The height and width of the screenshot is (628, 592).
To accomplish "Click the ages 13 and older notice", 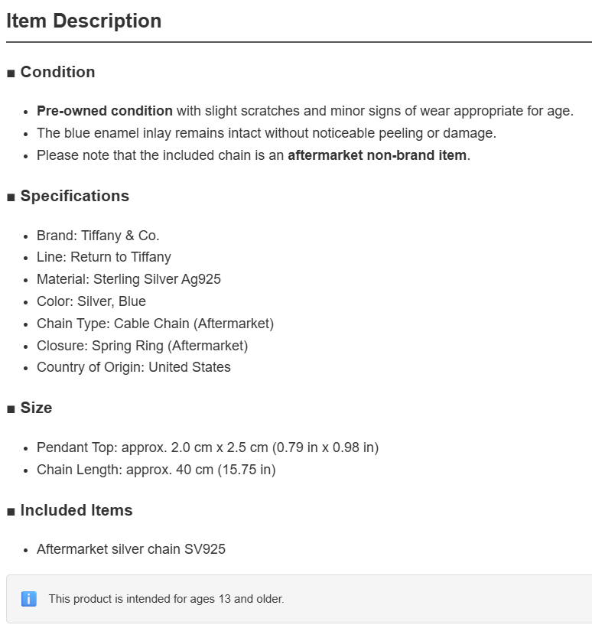I will [x=166, y=599].
